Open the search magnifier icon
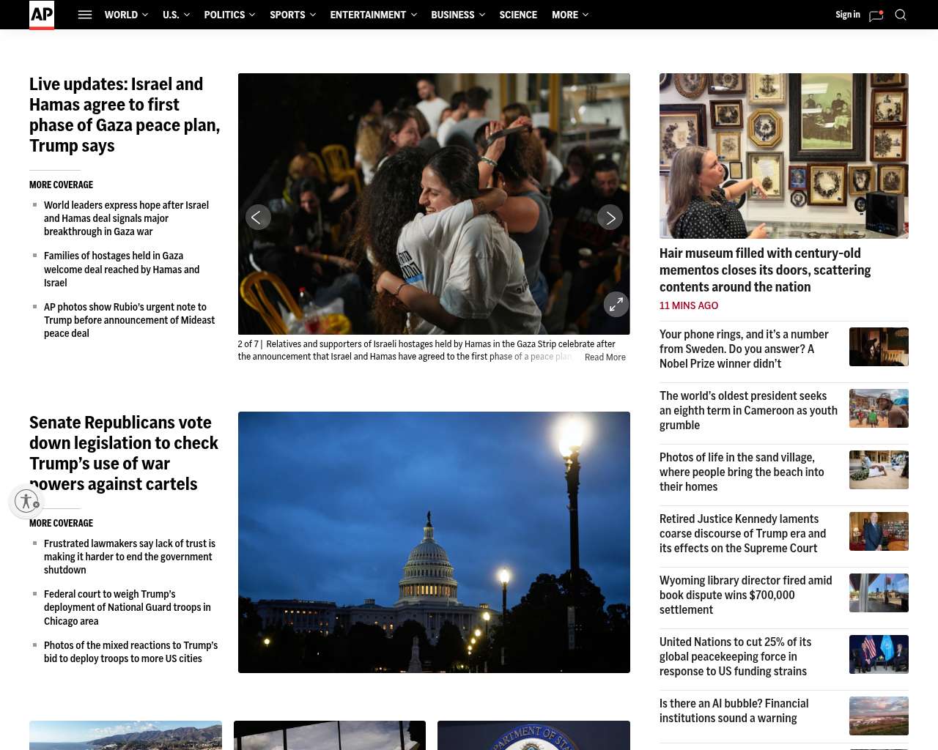938x750 pixels. coord(901,15)
